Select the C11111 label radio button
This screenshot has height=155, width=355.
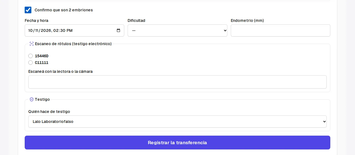click(x=31, y=63)
